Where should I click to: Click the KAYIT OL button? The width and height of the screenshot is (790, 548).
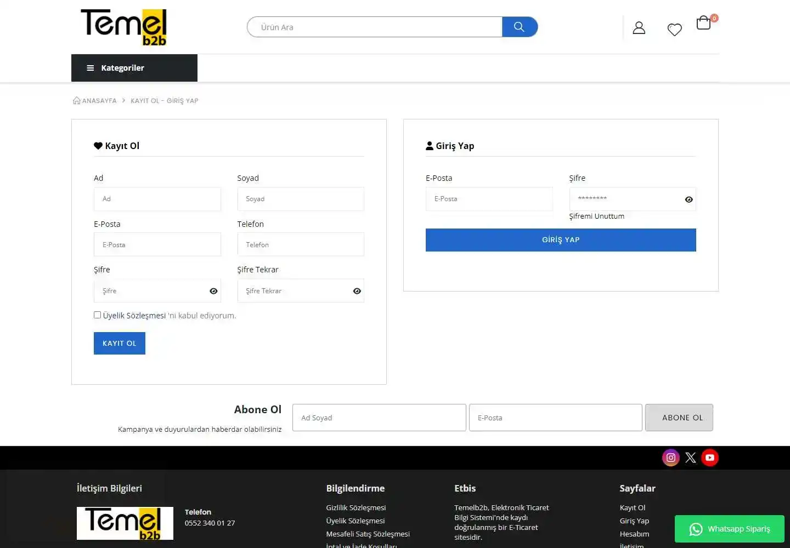pyautogui.click(x=120, y=343)
